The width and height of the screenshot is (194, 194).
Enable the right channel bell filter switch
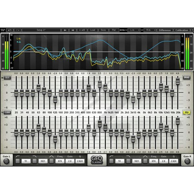[145, 161]
